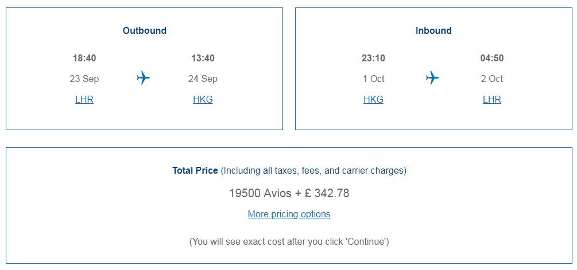This screenshot has width=577, height=270.
Task: Click the 19500 Avios + £ 342.78 amount
Action: coord(289,193)
